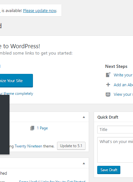Open the Write your first post link
The width and height of the screenshot is (133, 182).
coord(123,75)
